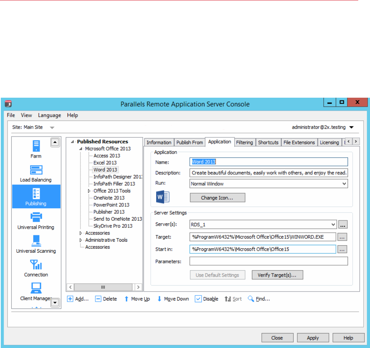Click the empty Parameters field

[x=268, y=261]
